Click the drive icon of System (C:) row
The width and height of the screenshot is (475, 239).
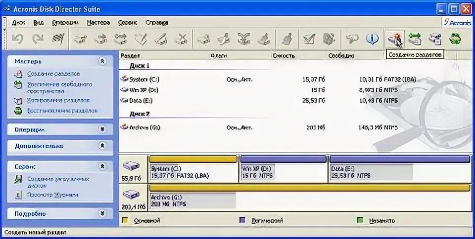point(124,80)
